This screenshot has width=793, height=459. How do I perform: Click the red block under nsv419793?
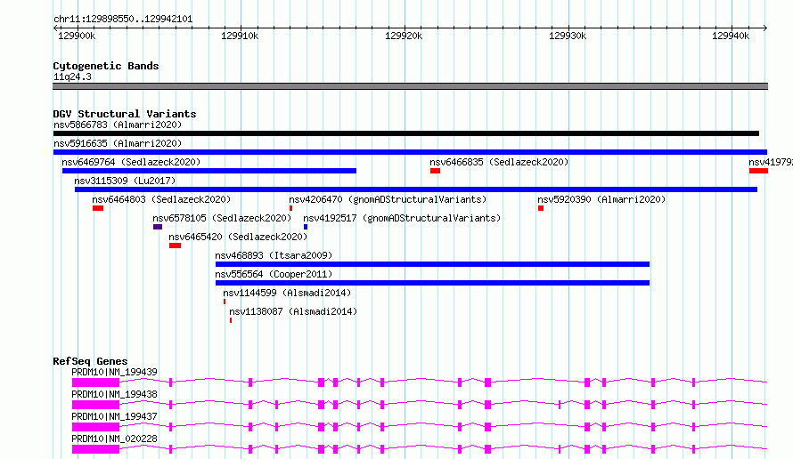[x=758, y=171]
